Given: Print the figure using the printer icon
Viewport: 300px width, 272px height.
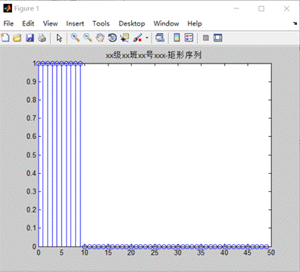Looking at the screenshot, I should [42, 38].
